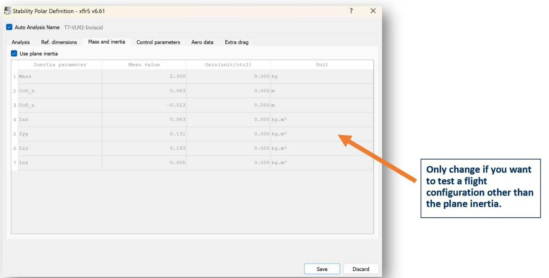Toggle the Auto Analysis Name checkbox
This screenshot has height=278, width=549.
click(x=9, y=27)
